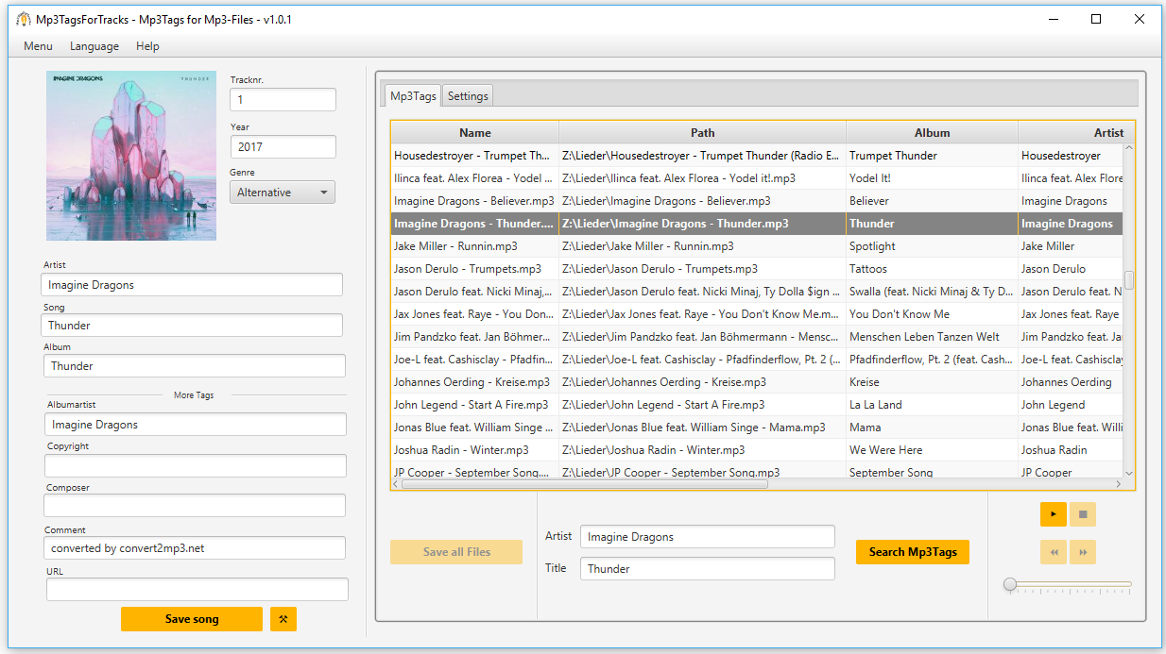Screen dimensions: 1166x654
Task: Select row Imagine Dragons - Believer.mp3
Action: click(757, 201)
